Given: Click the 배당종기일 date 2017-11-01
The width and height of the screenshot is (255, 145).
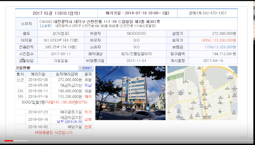Looking at the screenshot, I should 136,61.
